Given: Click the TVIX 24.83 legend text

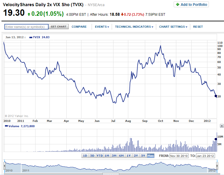Looking at the screenshot, I should click(x=41, y=37).
